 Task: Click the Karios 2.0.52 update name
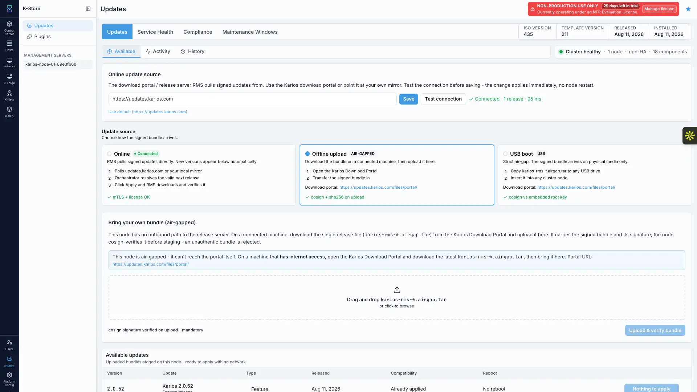(178, 386)
